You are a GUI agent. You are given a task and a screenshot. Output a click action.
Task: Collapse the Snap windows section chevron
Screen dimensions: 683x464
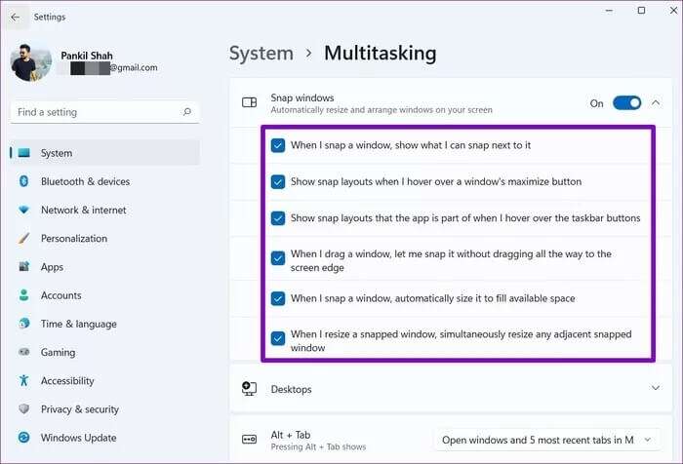[655, 102]
